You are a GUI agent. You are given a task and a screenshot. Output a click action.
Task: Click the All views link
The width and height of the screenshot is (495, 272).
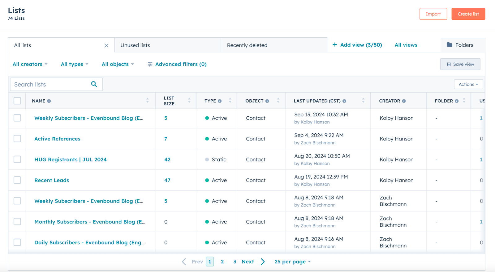[406, 45]
